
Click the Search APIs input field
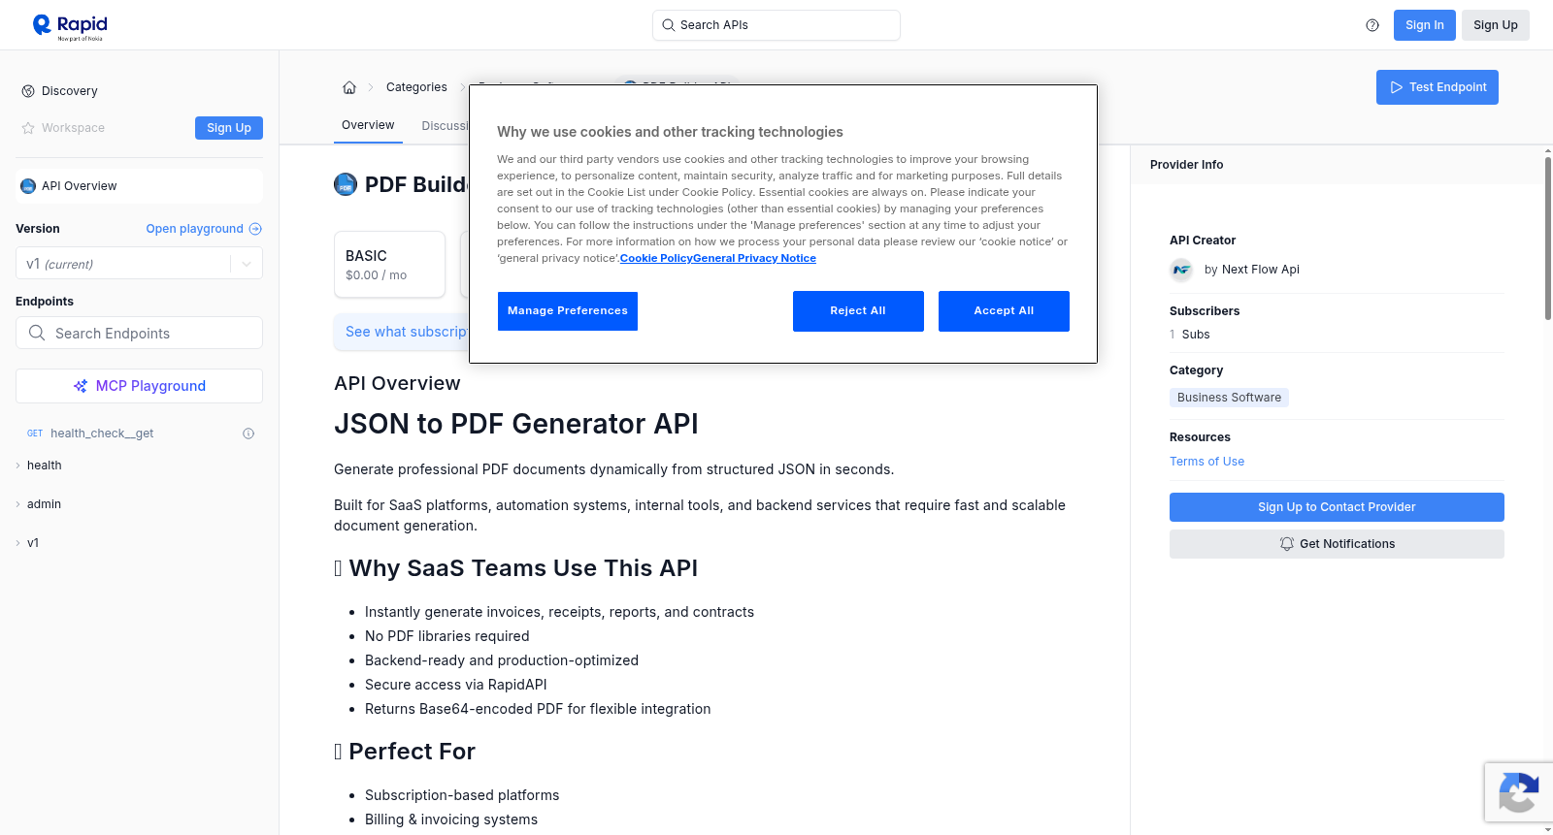pyautogui.click(x=776, y=25)
